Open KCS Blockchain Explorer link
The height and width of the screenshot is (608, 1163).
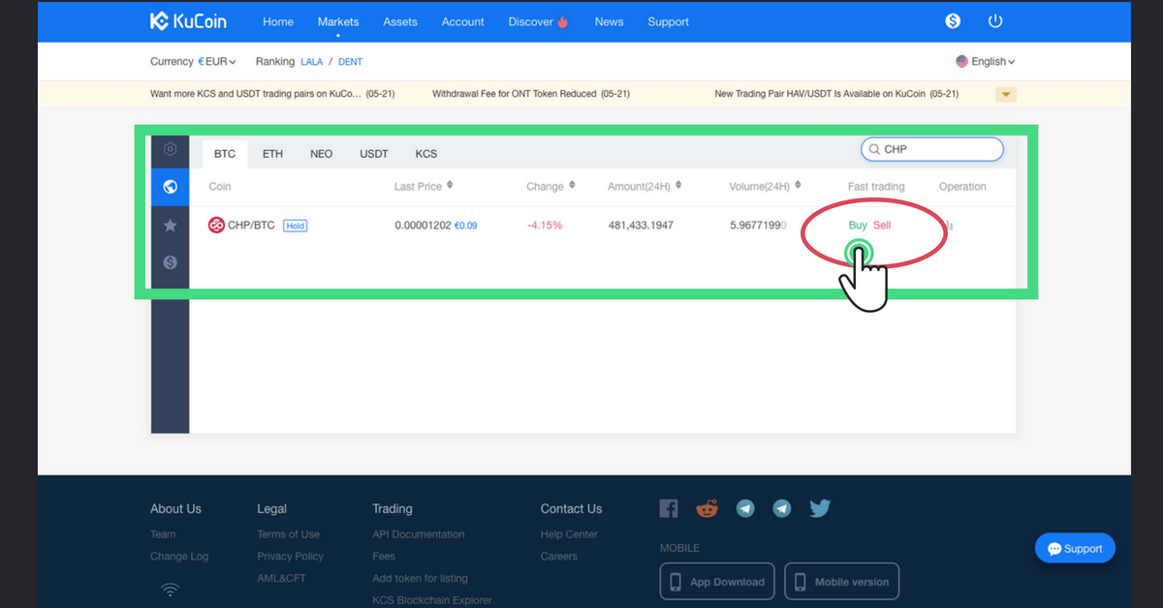(x=432, y=600)
